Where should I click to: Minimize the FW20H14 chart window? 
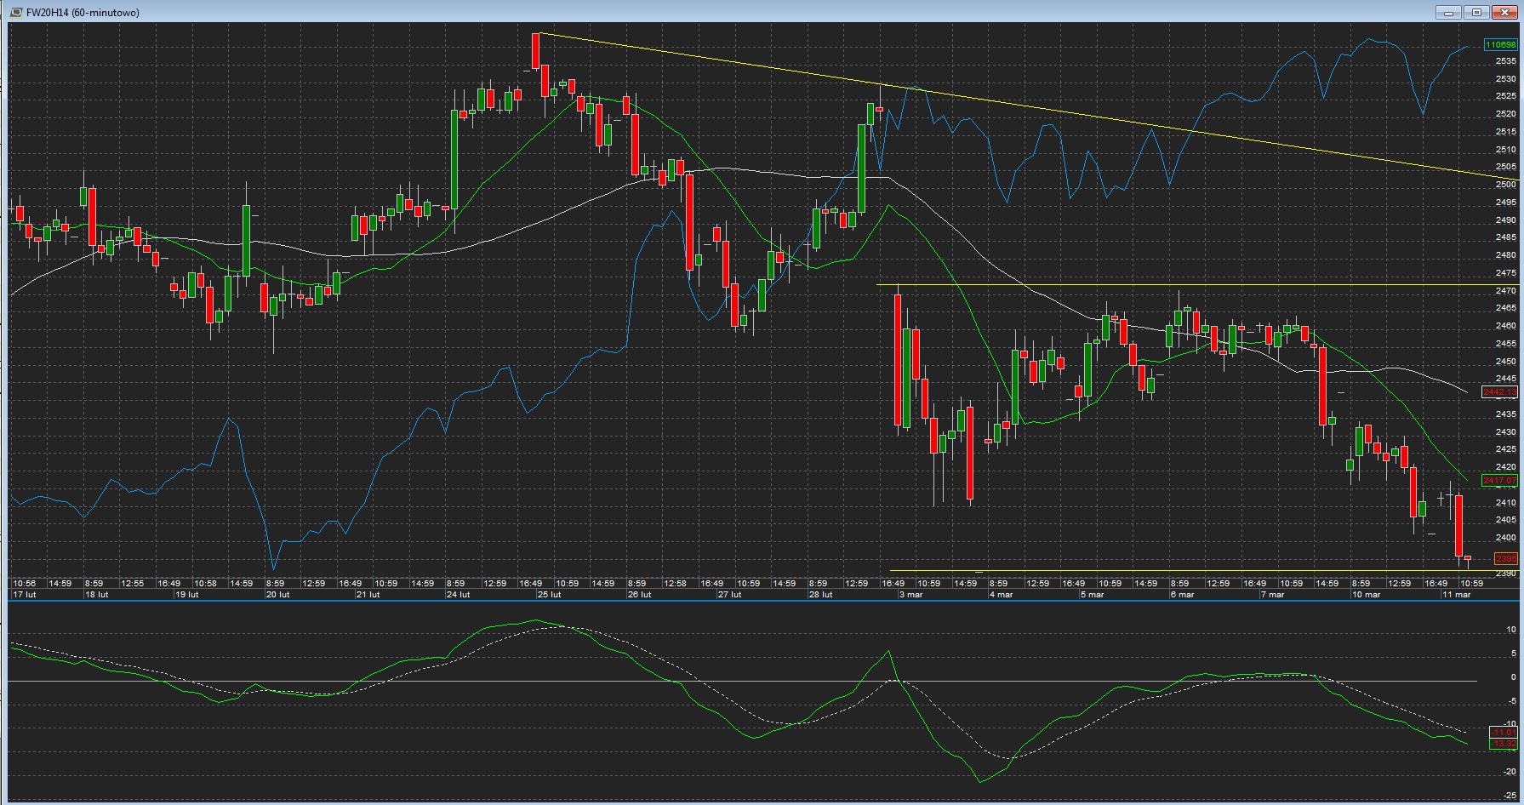(1449, 12)
